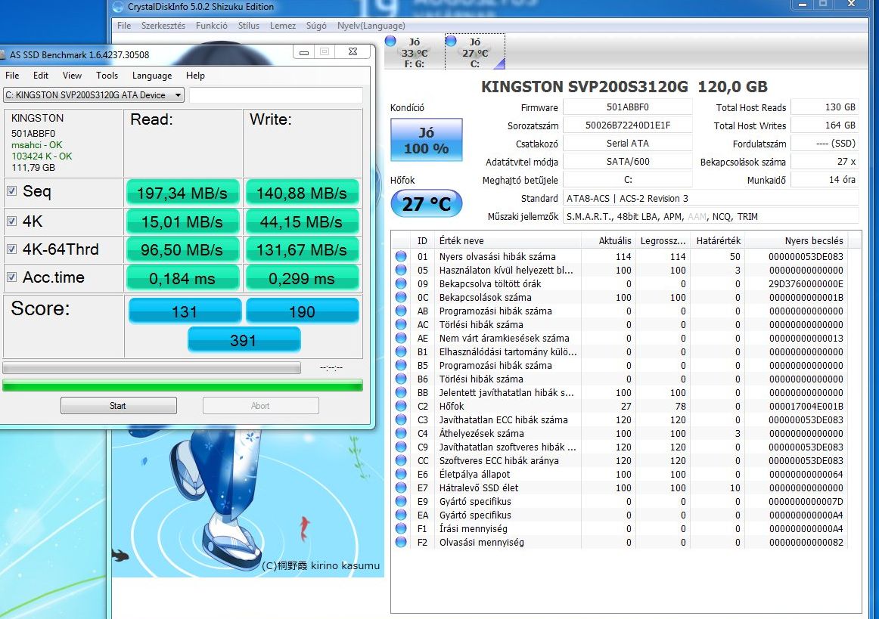Click the CrystalDiskInfo title bar app icon
Viewport: 879px width, 619px height.
tap(118, 7)
